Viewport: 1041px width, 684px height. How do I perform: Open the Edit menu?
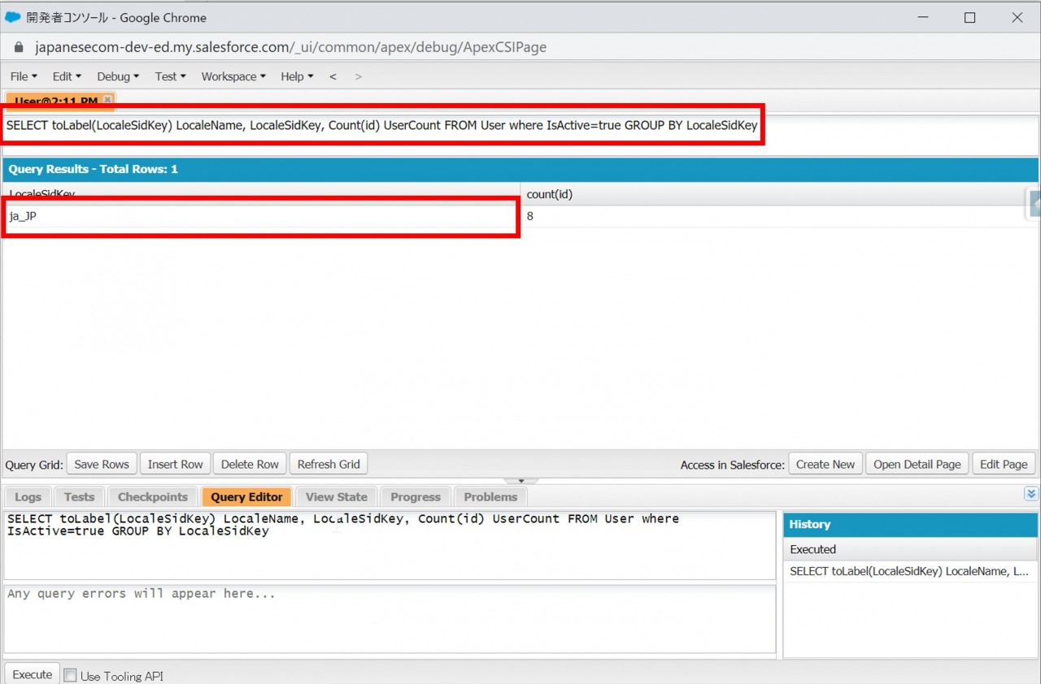(x=67, y=76)
